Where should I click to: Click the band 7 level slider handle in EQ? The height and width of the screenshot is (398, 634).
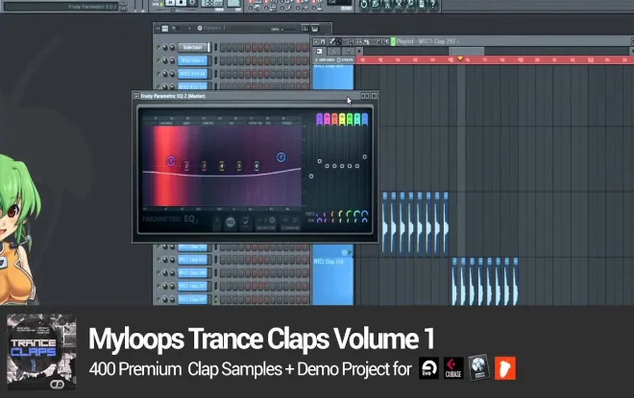365,156
